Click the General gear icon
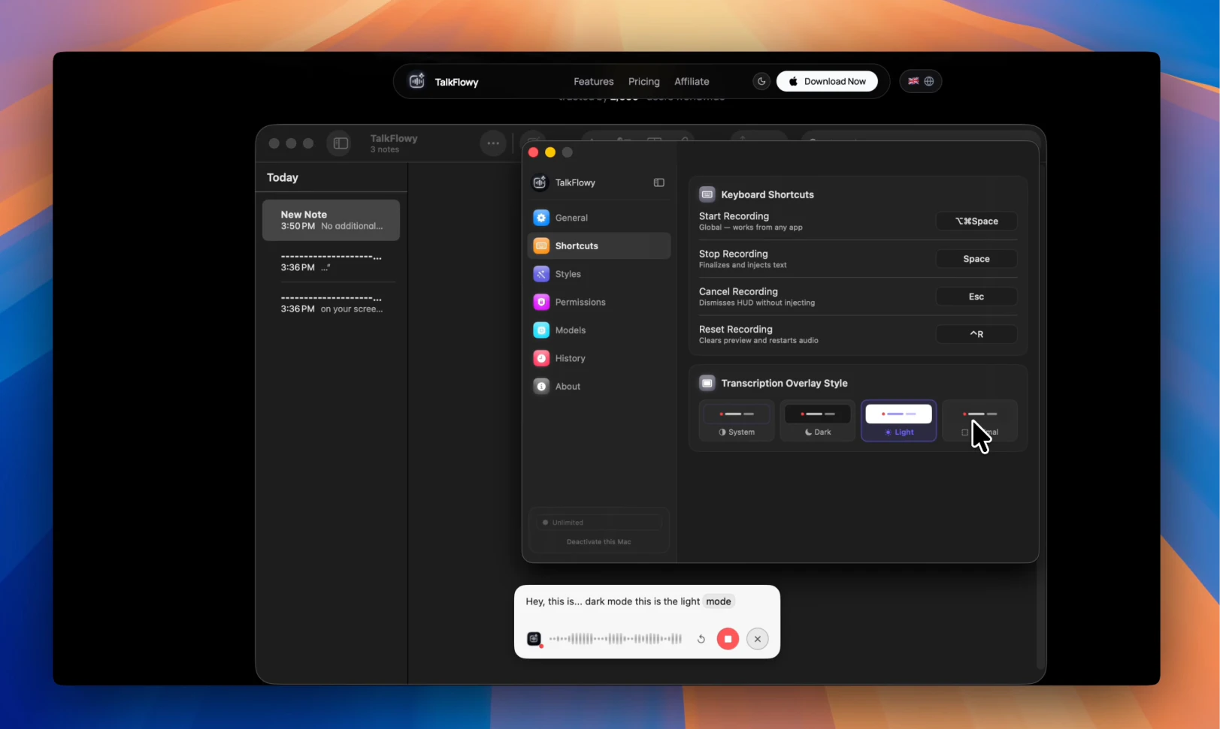Image resolution: width=1220 pixels, height=729 pixels. [x=541, y=218]
